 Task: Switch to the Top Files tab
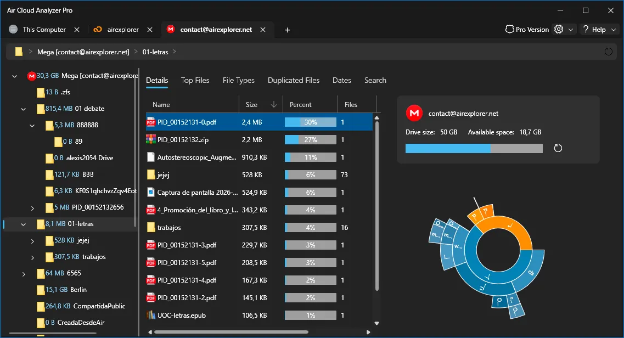[x=195, y=80]
